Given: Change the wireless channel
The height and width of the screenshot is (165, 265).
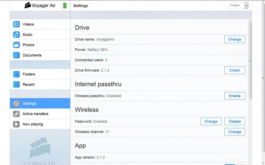Looking at the screenshot, I should coord(235,132).
